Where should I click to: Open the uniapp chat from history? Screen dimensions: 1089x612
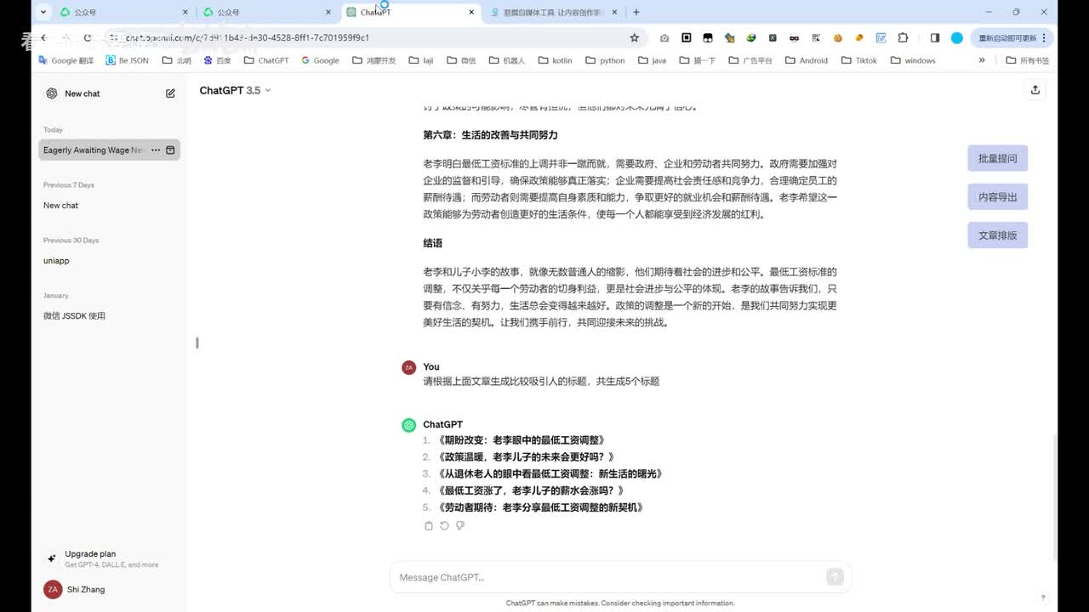click(x=56, y=261)
